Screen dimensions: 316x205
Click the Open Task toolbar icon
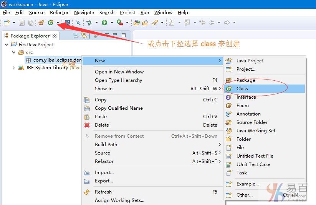67,23
